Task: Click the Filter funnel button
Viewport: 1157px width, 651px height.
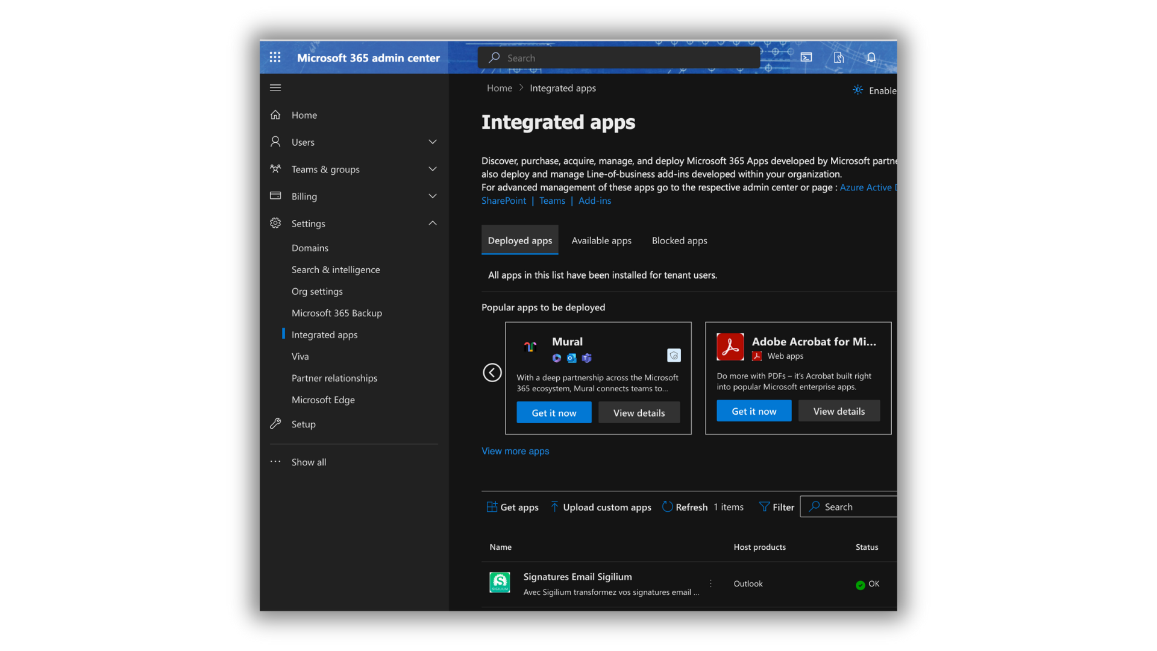Action: pos(776,507)
